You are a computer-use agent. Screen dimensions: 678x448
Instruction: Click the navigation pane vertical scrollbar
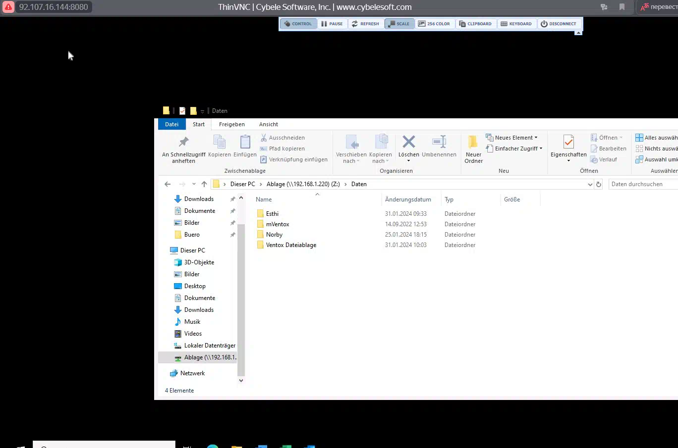(241, 297)
